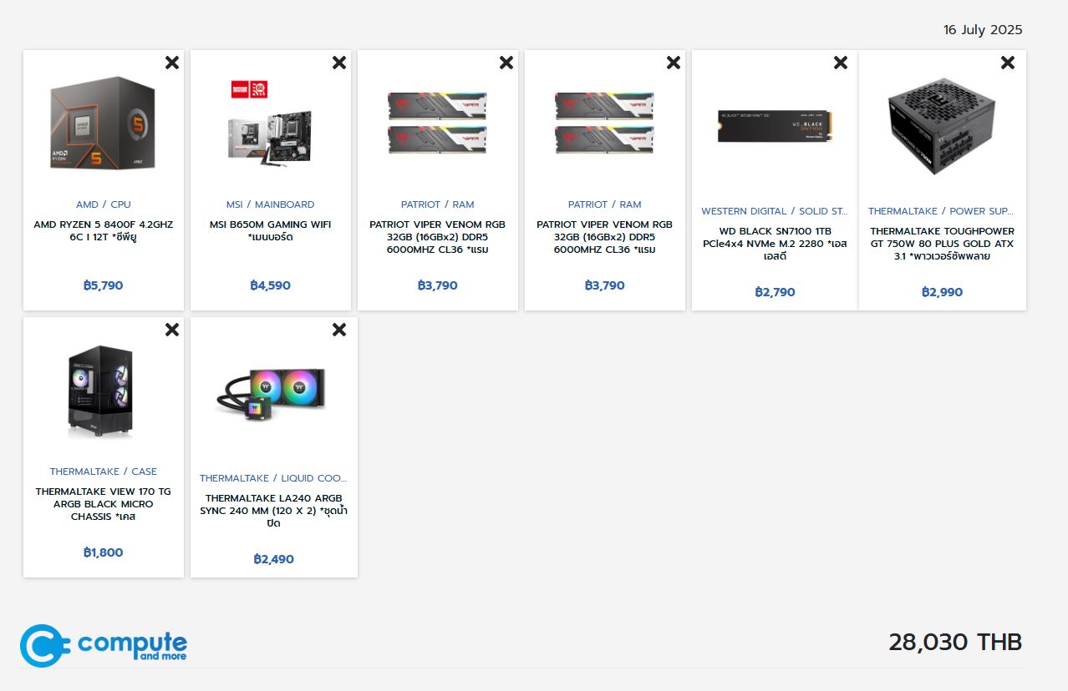Remove the Thermaltake Toughpower PSU card
Viewport: 1068px width, 691px height.
[1008, 63]
